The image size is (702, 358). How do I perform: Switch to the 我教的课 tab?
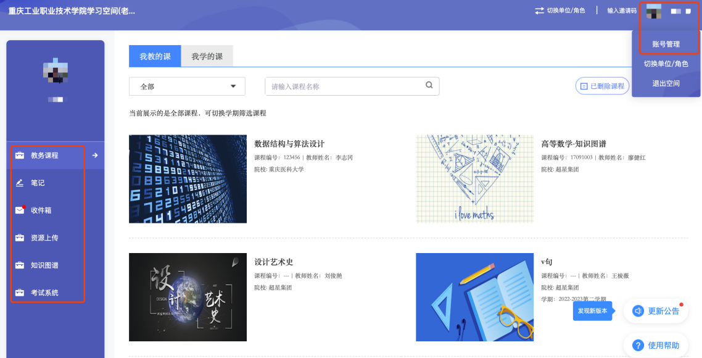point(155,56)
